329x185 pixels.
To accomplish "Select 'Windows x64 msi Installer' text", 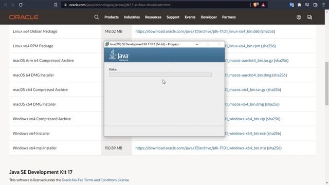I will click(x=35, y=148).
